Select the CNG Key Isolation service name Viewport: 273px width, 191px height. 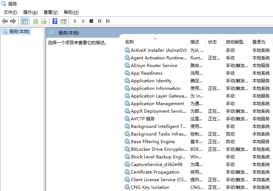pos(150,187)
